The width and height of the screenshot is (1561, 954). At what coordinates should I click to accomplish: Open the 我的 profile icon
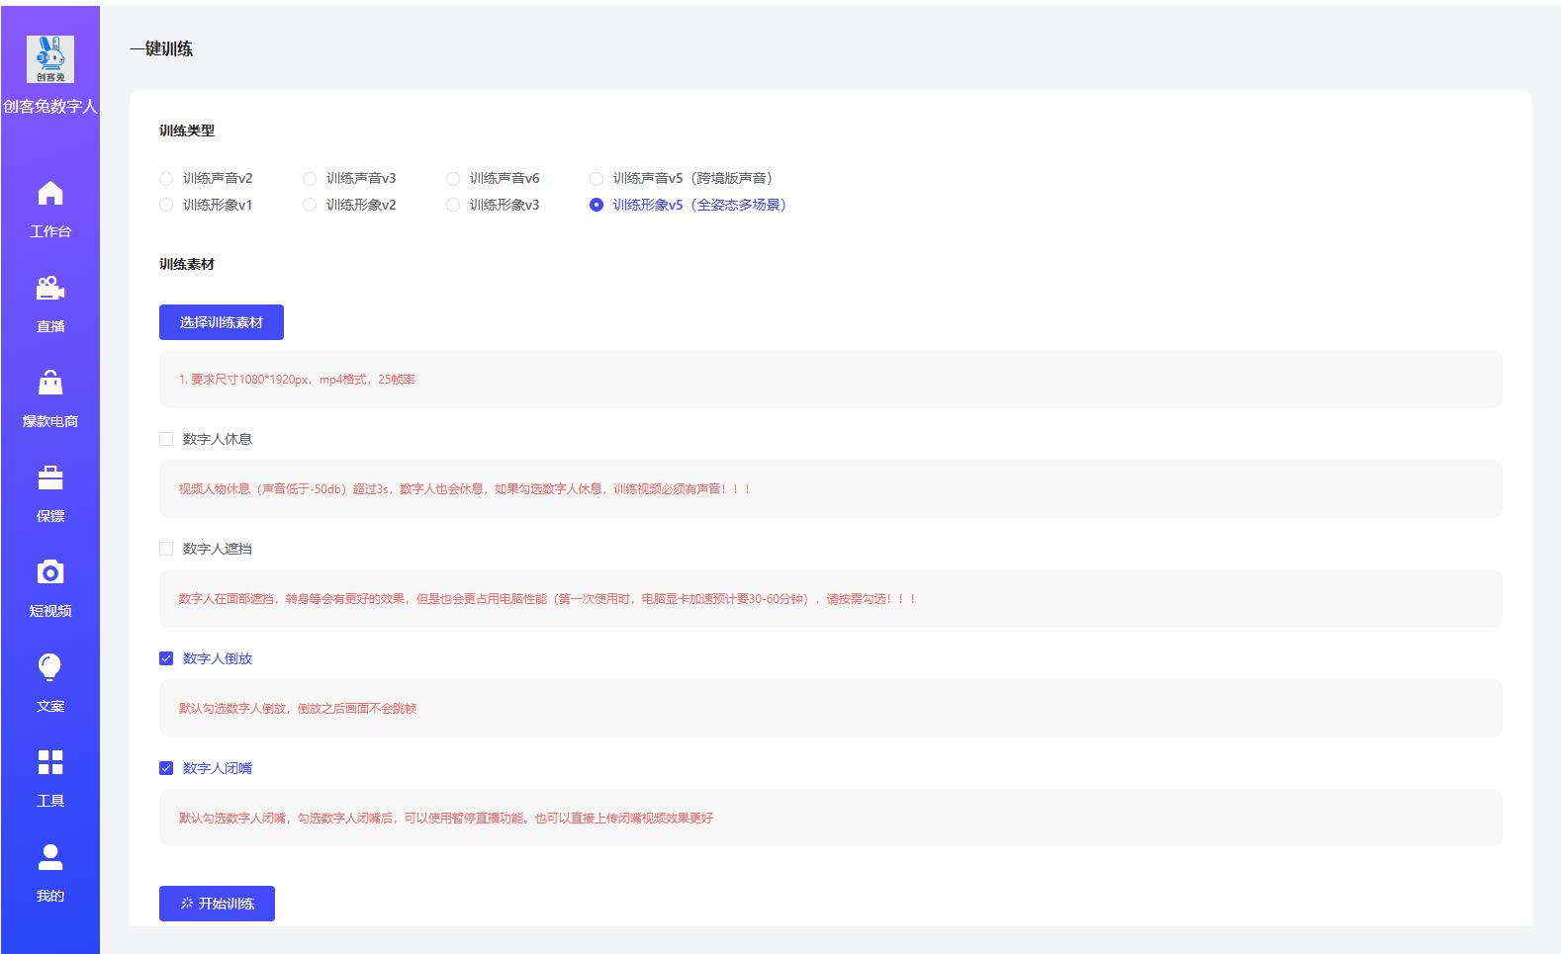49,858
